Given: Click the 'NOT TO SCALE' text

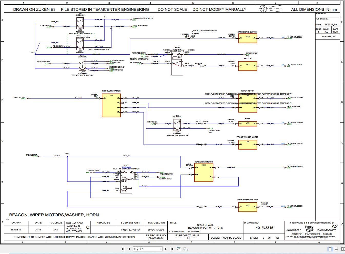Looking at the screenshot, I should [232, 238].
